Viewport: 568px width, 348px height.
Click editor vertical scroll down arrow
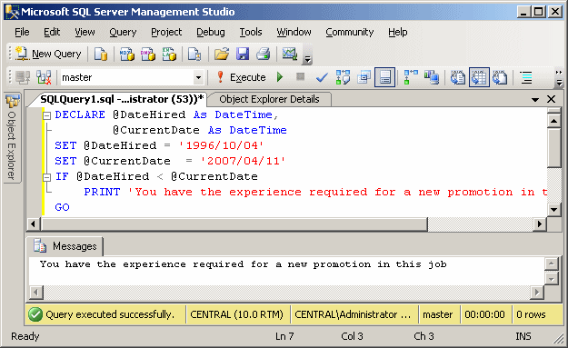point(553,209)
